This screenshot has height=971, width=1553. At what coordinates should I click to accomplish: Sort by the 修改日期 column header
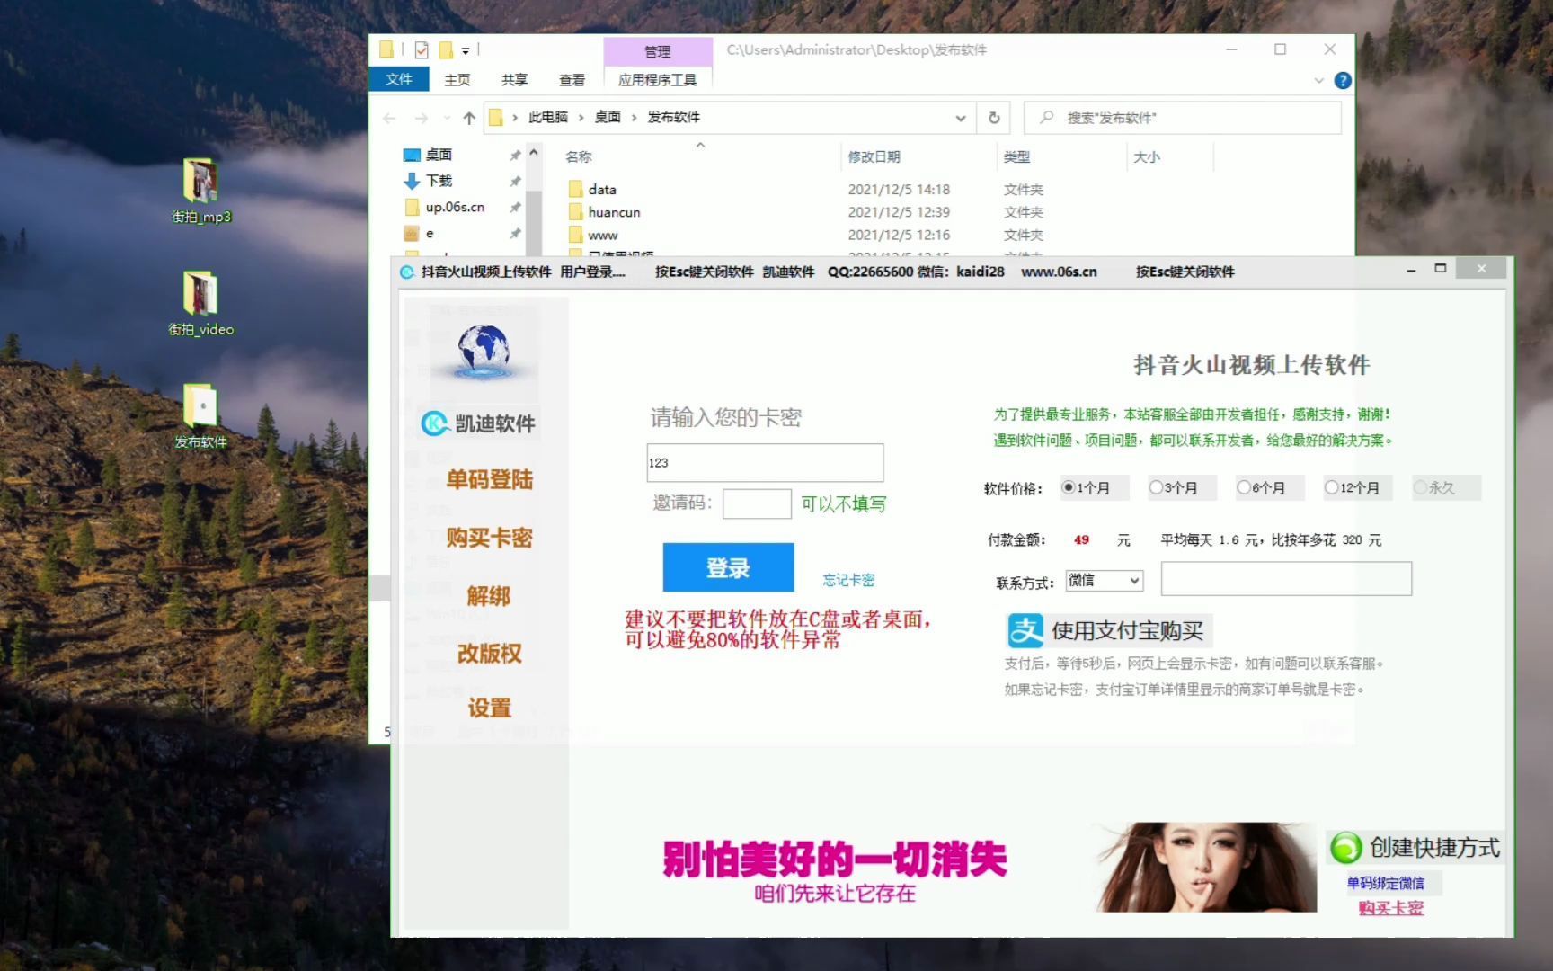874,156
